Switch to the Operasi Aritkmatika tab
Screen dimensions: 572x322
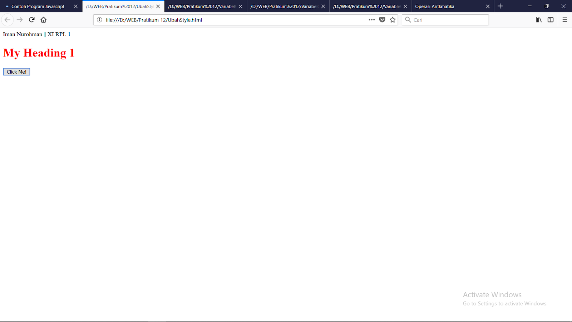click(434, 6)
